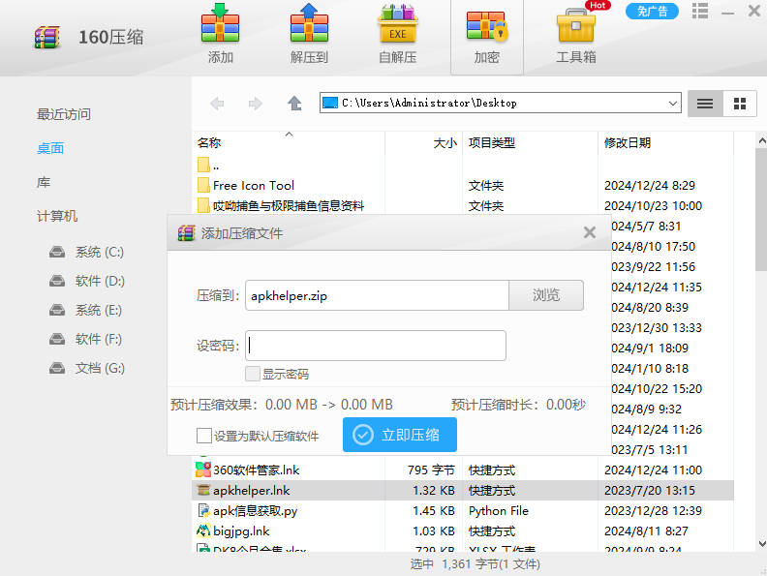Open 最近访问 in the sidebar

click(x=64, y=114)
